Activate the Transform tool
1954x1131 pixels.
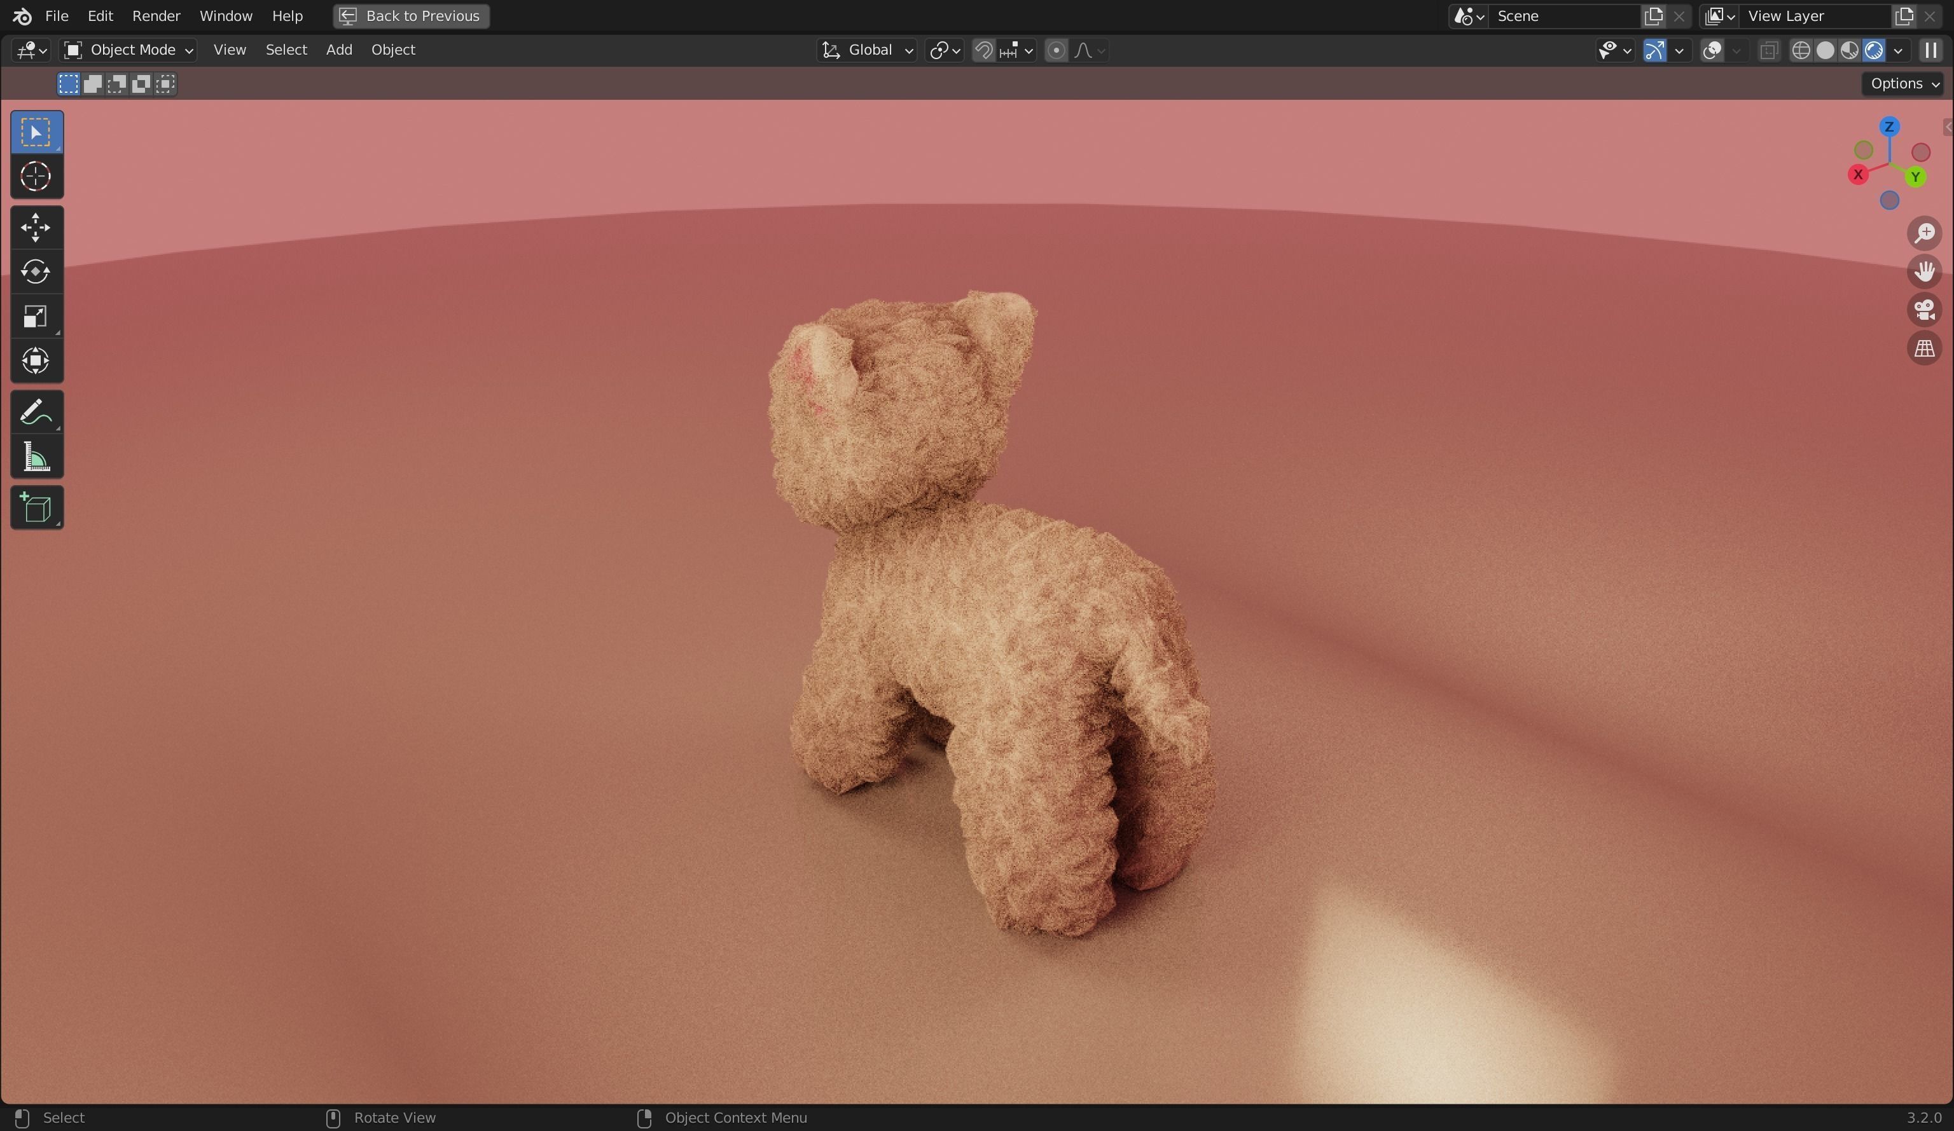tap(36, 360)
